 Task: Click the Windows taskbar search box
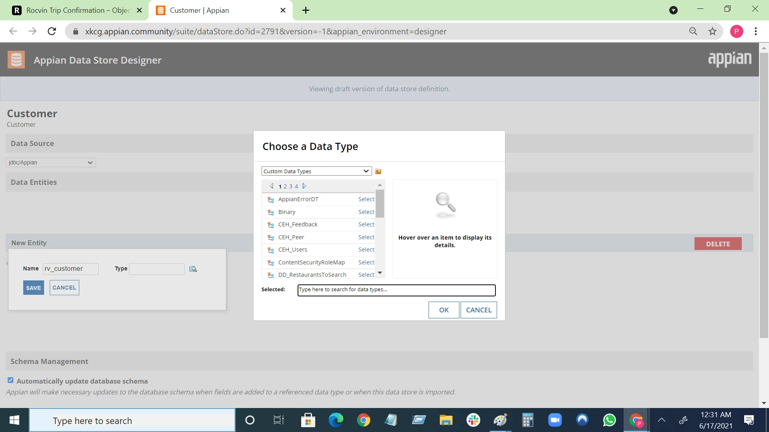coord(132,420)
